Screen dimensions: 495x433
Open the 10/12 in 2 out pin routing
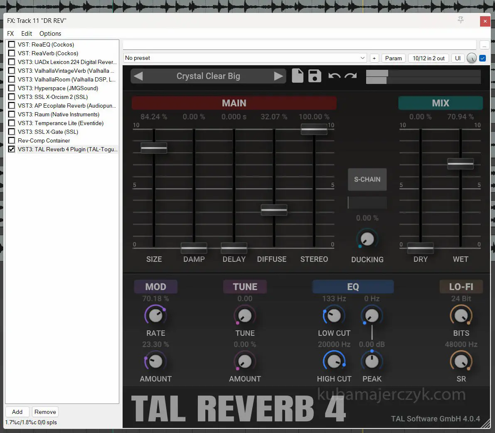pyautogui.click(x=429, y=58)
